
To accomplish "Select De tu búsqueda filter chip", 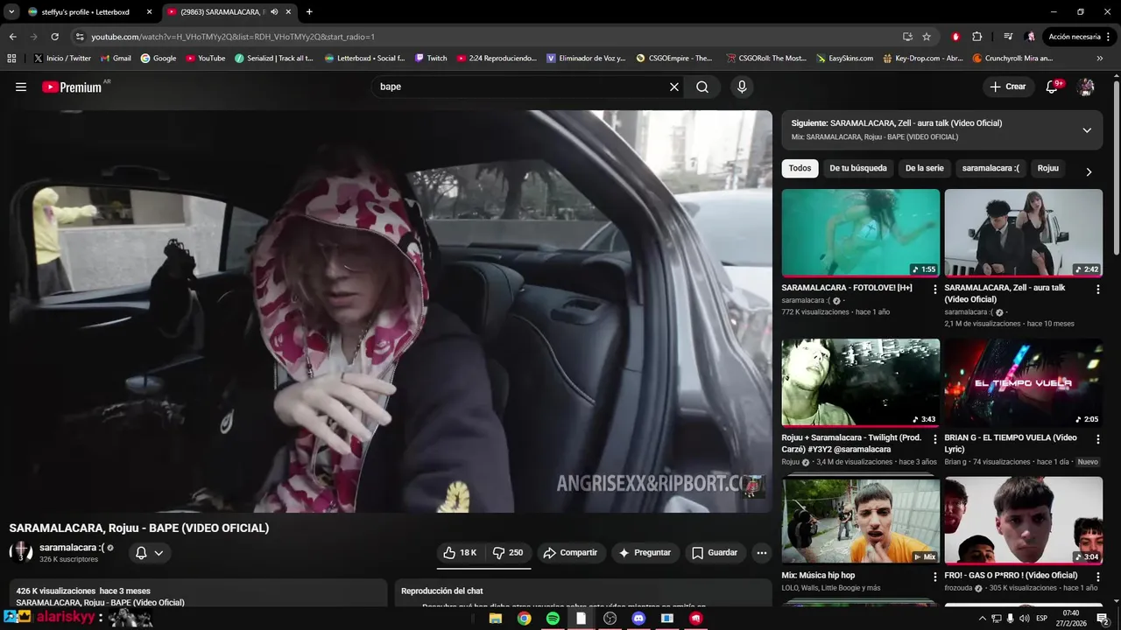I will coord(858,168).
